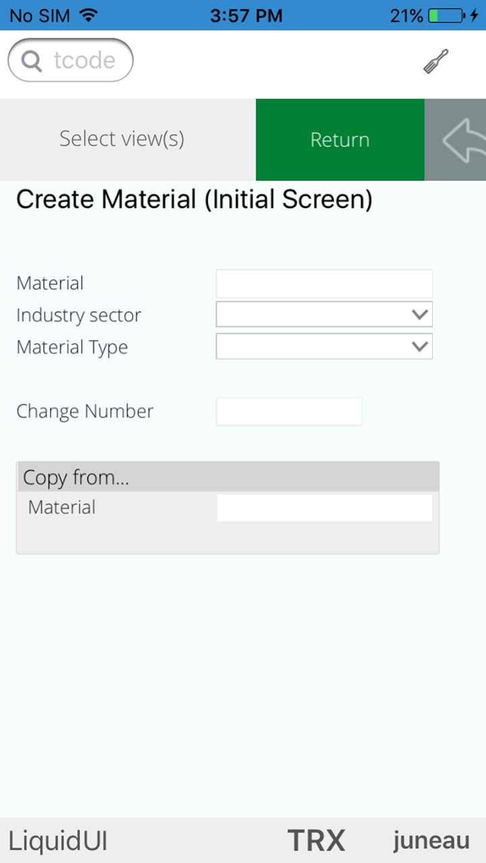This screenshot has height=863, width=486.
Task: Tap the 3:57 PM clock
Action: click(x=246, y=16)
